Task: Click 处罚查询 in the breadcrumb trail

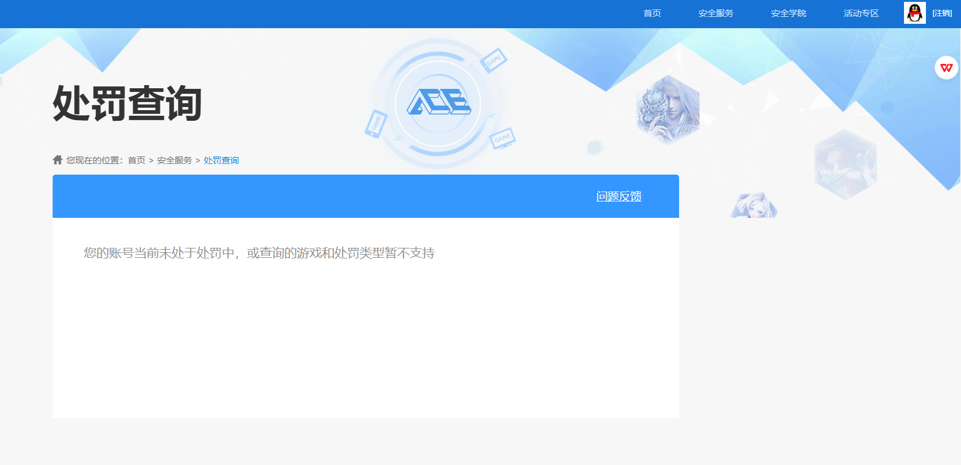Action: (221, 160)
